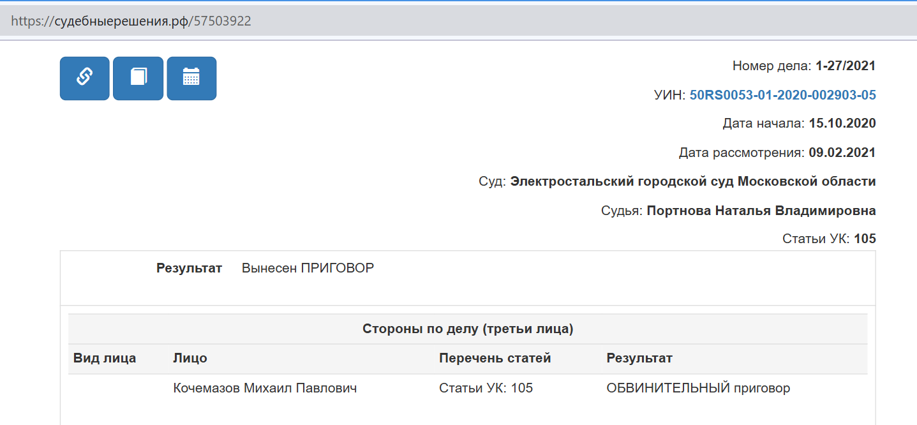Click the start date 15.10.2020
Viewport: 917px width, 425px height.
coord(842,123)
